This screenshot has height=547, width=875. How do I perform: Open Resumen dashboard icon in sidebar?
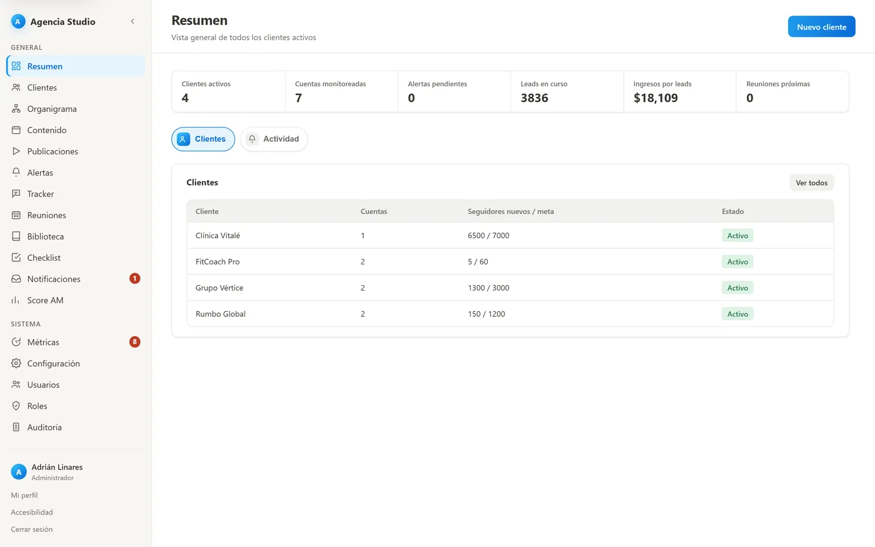tap(16, 66)
